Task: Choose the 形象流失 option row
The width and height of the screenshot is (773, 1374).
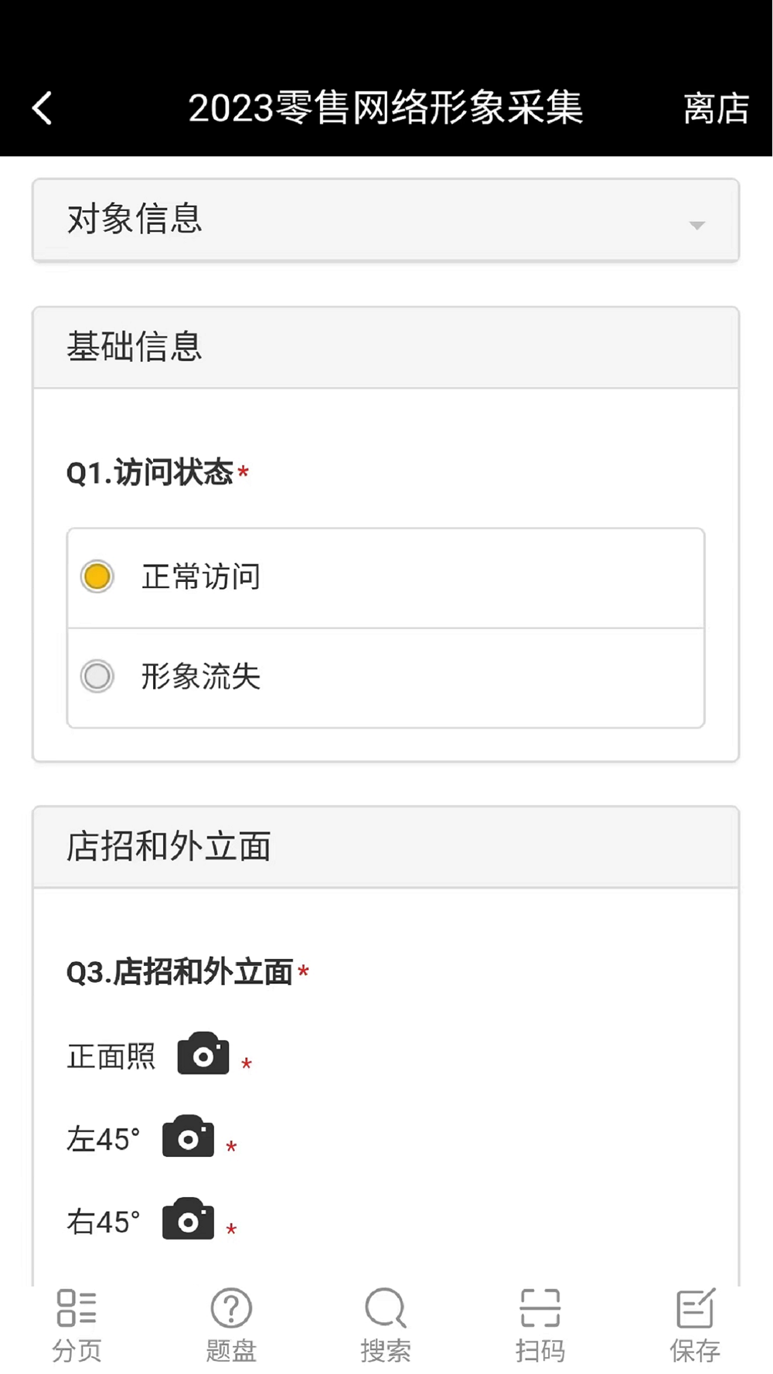Action: pyautogui.click(x=386, y=677)
